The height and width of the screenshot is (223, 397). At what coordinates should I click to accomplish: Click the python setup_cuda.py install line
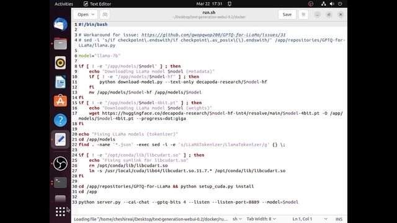click(166, 186)
